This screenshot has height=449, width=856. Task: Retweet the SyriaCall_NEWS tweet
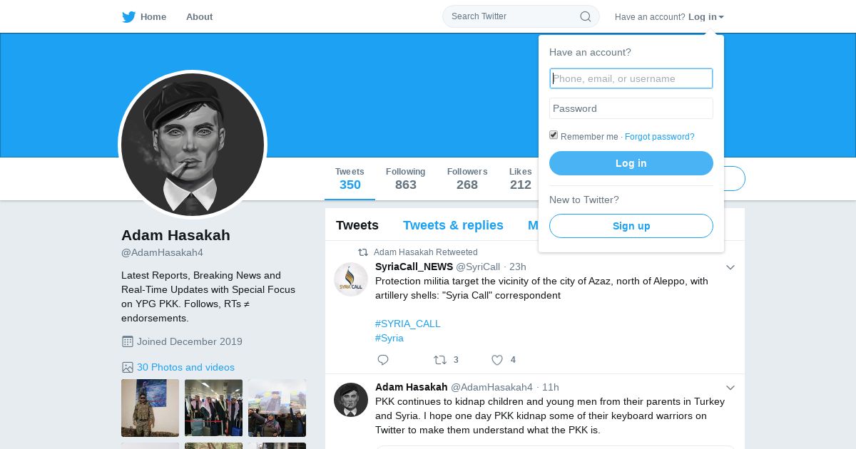tap(441, 360)
